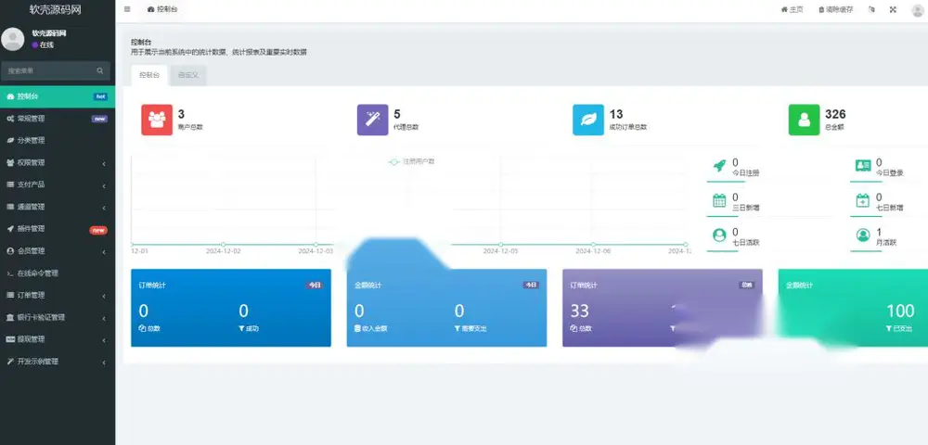Expand the 开发示例管理 menu chevron
This screenshot has width=928, height=445.
point(104,362)
